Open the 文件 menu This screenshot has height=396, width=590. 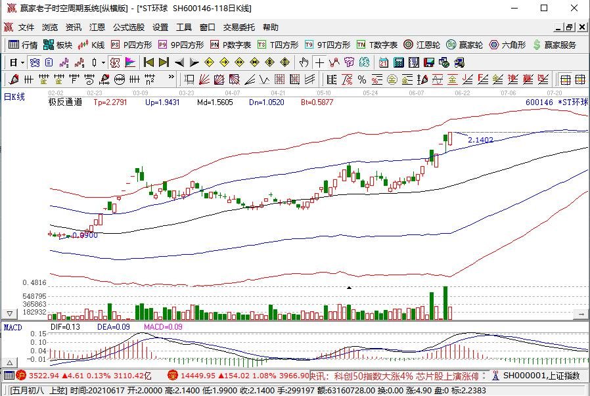[26, 28]
